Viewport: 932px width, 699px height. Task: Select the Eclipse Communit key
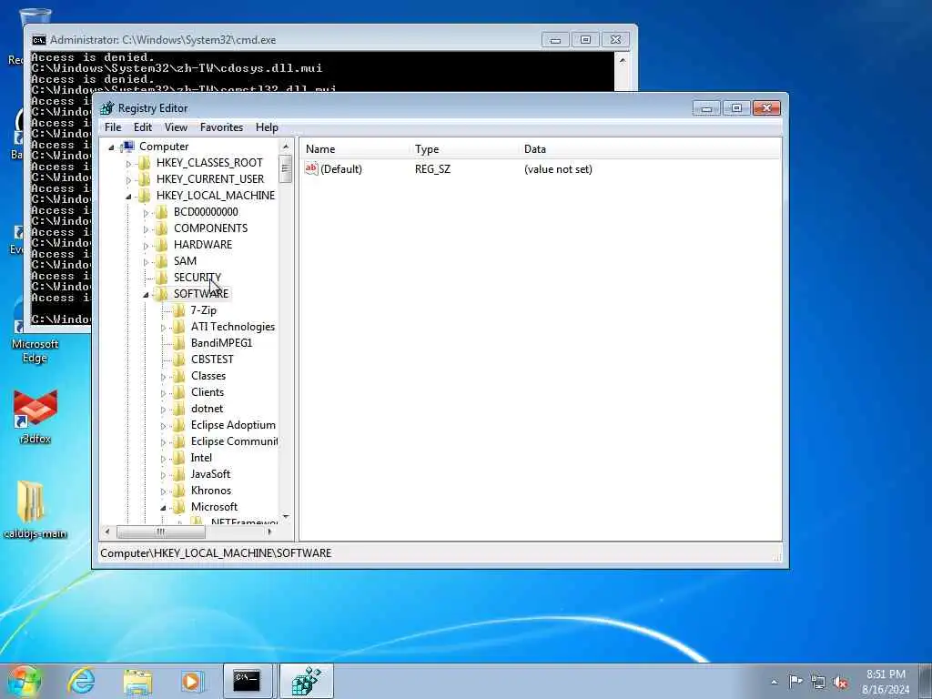[234, 441]
